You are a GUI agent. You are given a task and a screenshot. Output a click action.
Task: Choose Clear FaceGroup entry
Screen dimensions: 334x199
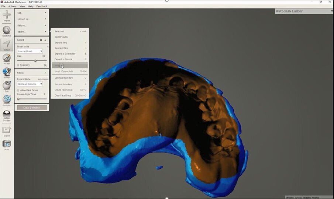[70, 95]
